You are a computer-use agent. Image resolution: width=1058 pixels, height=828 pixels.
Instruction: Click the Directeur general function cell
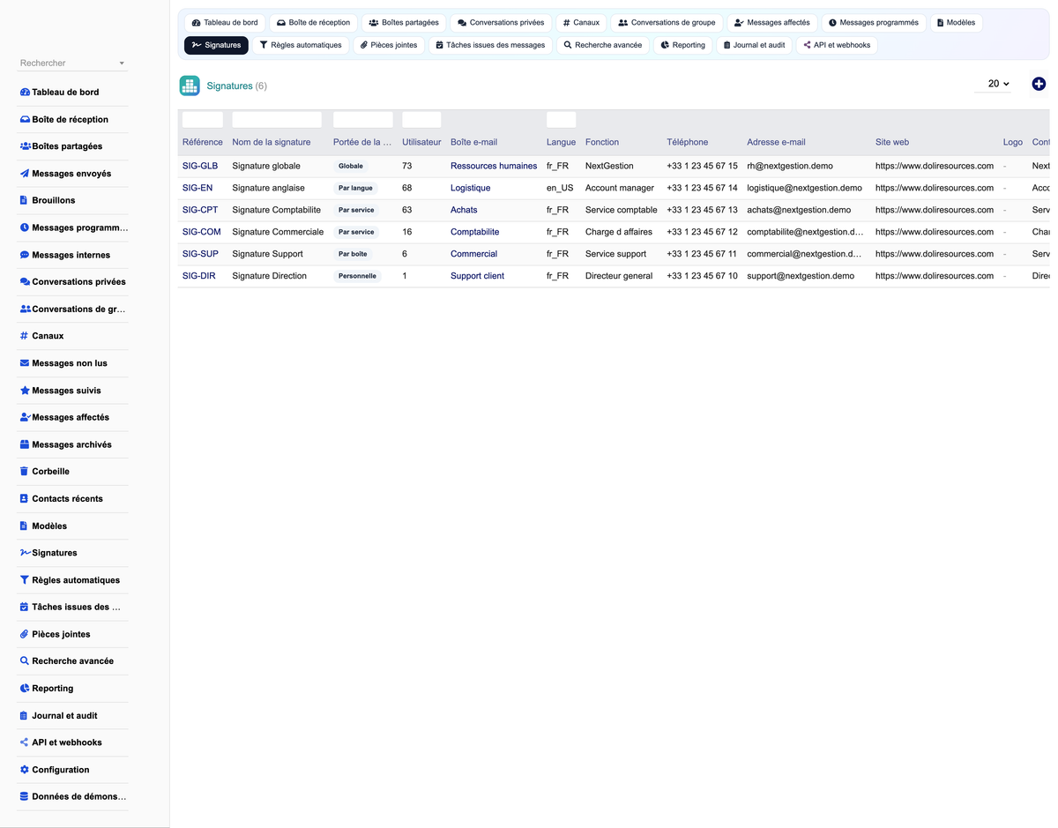[x=619, y=276]
